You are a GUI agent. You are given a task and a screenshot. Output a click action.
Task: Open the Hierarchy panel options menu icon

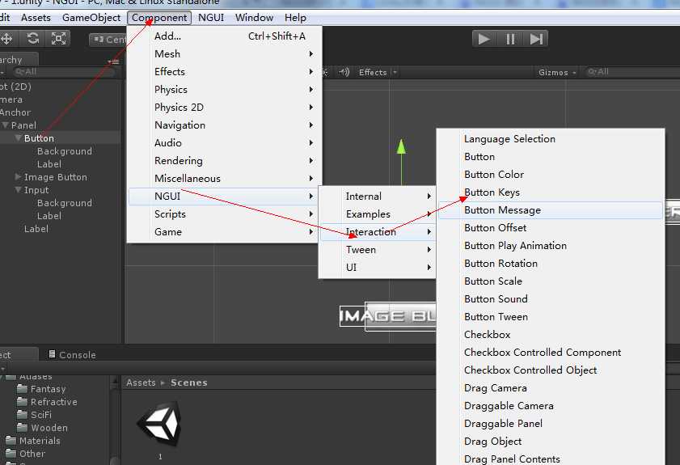point(114,61)
